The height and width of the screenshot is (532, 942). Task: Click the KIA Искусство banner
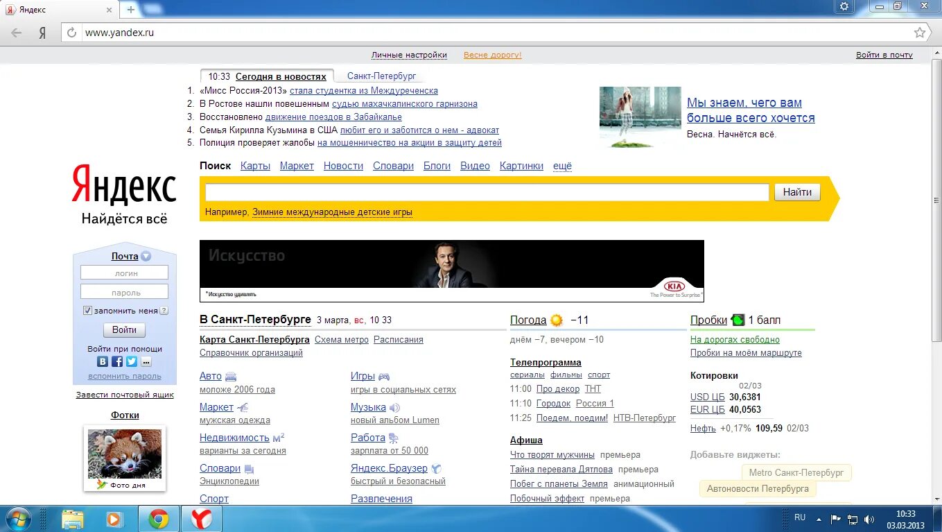coord(452,271)
